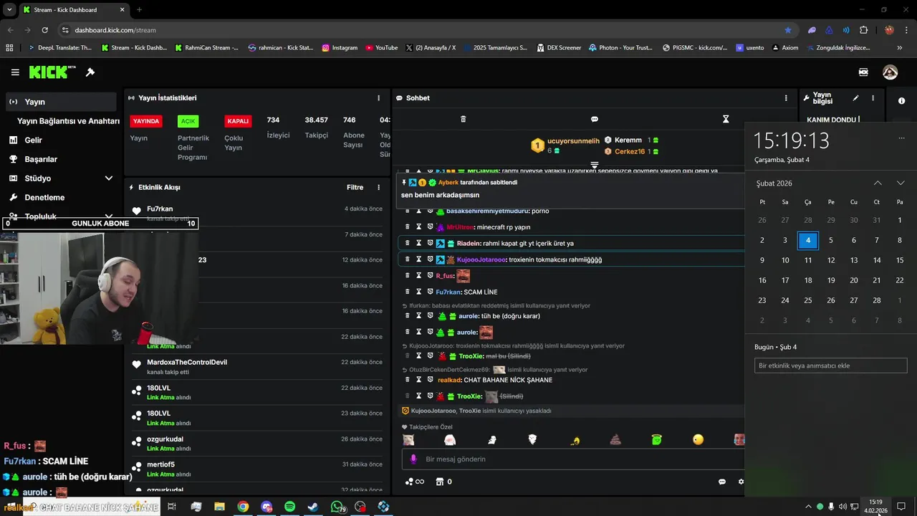The height and width of the screenshot is (516, 917).
Task: Open username Keremm in leaderboard
Action: coord(628,140)
